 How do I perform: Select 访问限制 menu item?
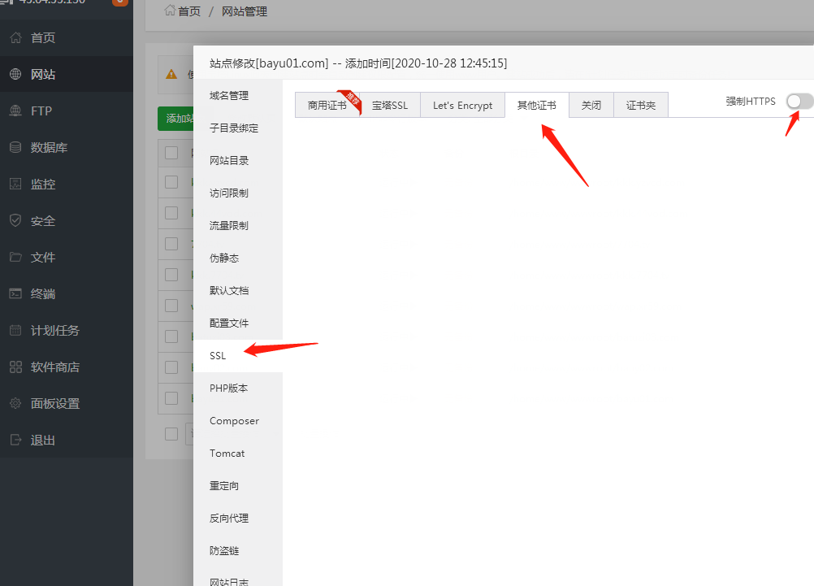[x=238, y=193]
